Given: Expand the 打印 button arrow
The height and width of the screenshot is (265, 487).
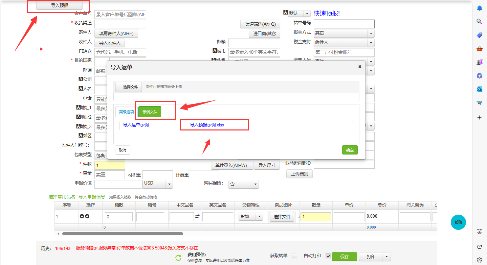Looking at the screenshot, I should point(387,257).
